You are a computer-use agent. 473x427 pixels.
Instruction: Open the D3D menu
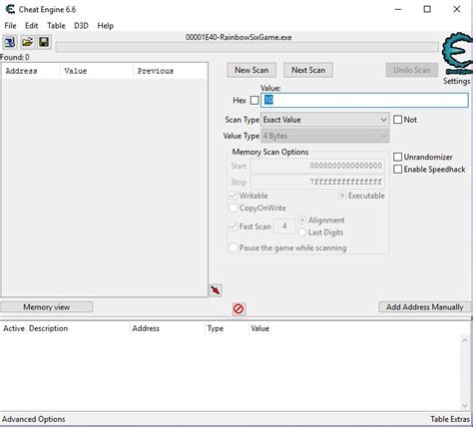coord(81,26)
